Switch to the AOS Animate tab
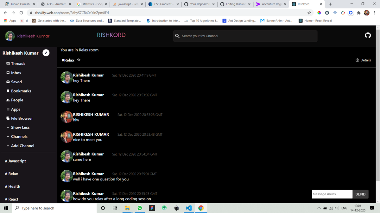Screen dimensions: 380x213 [x=56, y=4]
